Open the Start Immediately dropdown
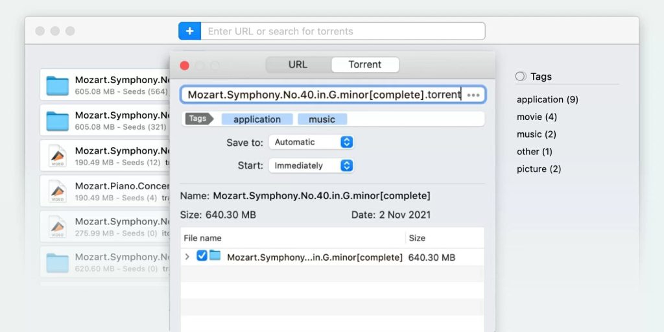Viewport: 664px width, 332px height. point(311,165)
